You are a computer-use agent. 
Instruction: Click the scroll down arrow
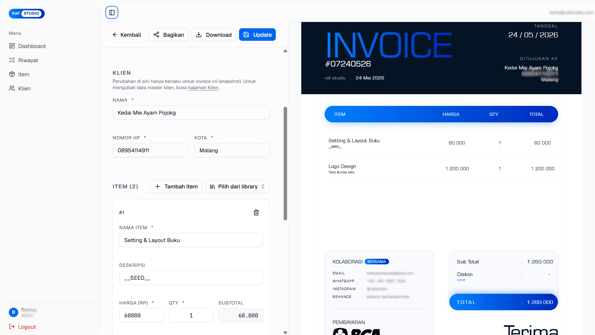click(285, 332)
